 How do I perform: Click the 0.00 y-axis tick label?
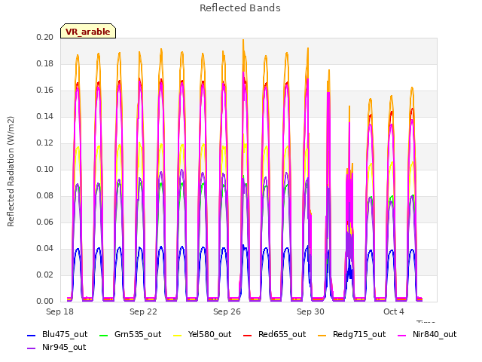click(x=45, y=302)
